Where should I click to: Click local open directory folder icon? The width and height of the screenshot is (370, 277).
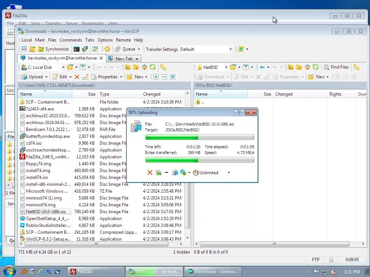[70, 67]
